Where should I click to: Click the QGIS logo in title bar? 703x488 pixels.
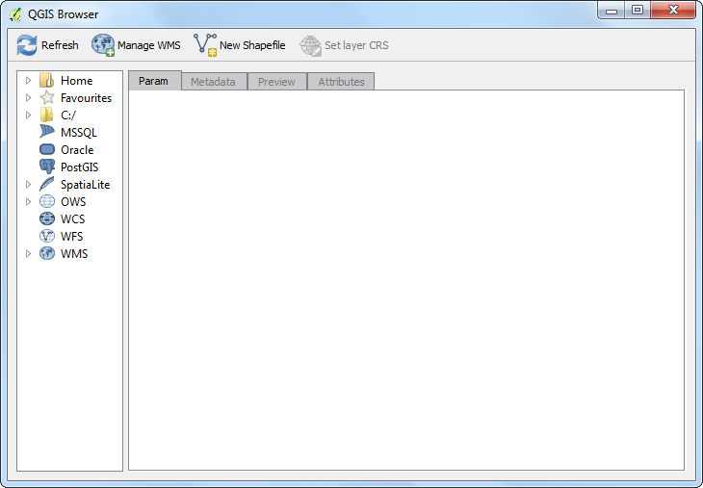tap(14, 14)
